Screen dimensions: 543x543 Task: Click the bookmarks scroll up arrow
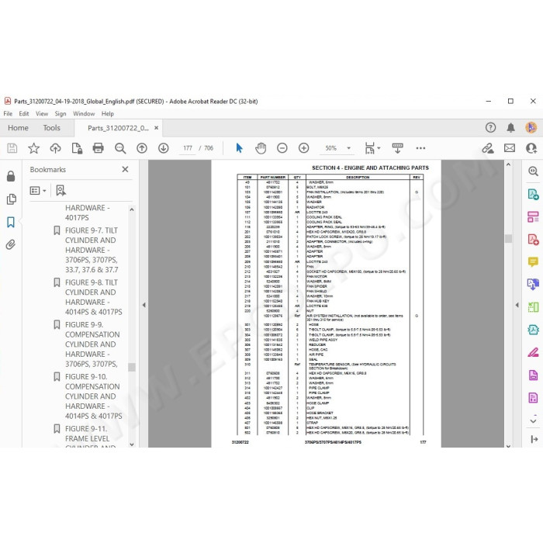coord(132,210)
